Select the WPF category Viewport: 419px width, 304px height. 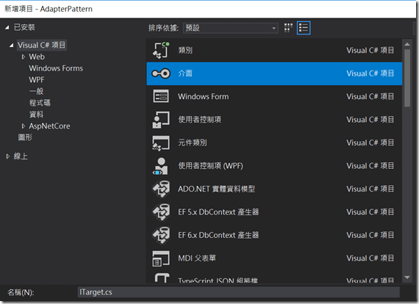pos(37,80)
